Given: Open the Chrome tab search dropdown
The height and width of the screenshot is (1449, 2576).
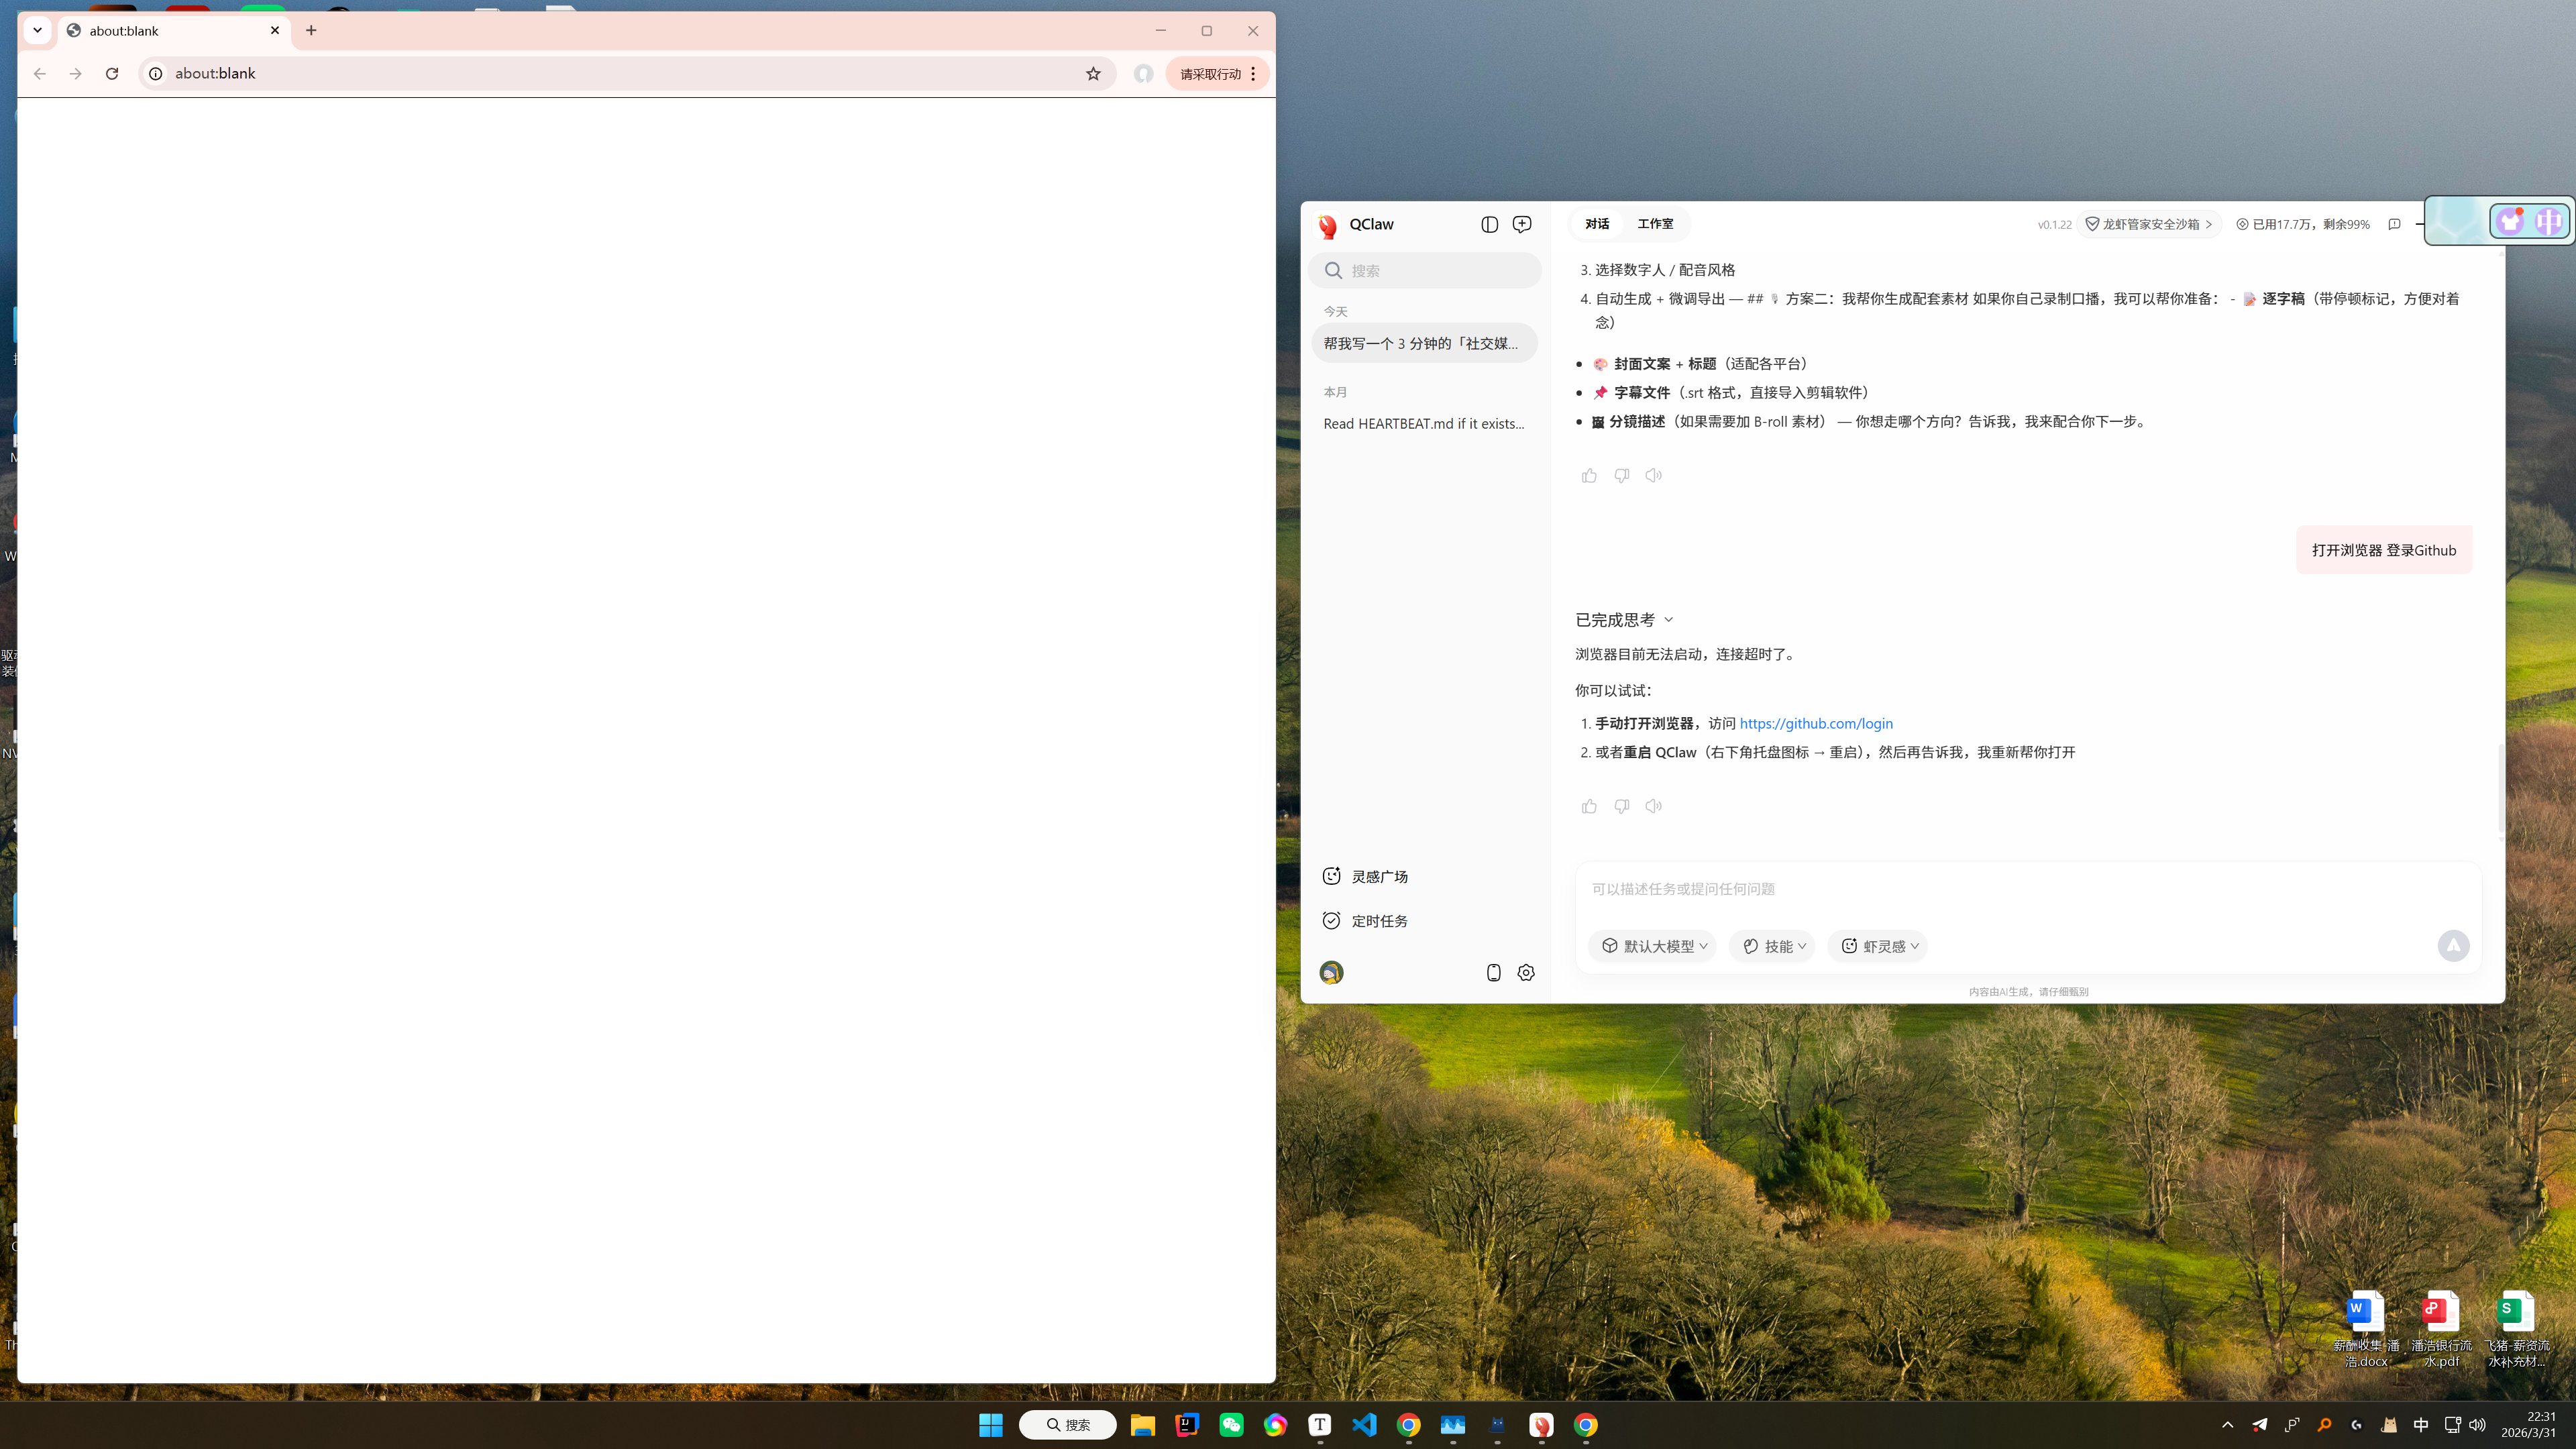Looking at the screenshot, I should [38, 31].
